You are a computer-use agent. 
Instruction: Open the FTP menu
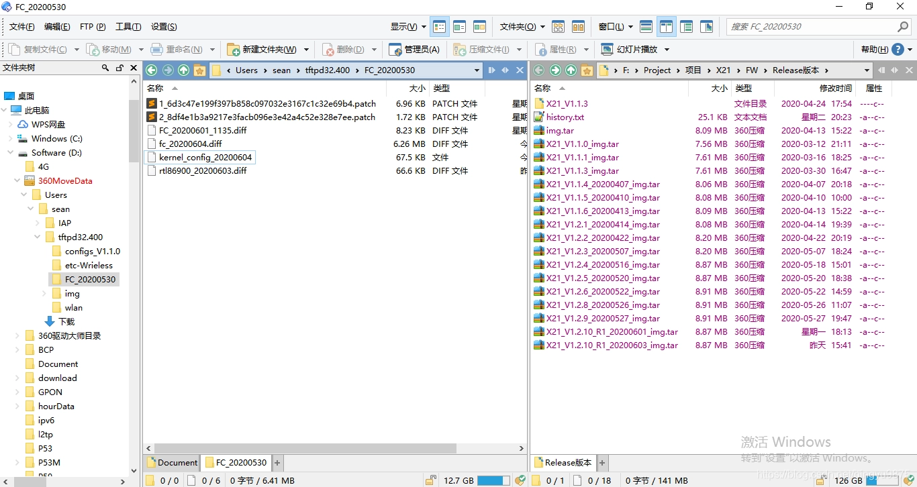pos(93,27)
